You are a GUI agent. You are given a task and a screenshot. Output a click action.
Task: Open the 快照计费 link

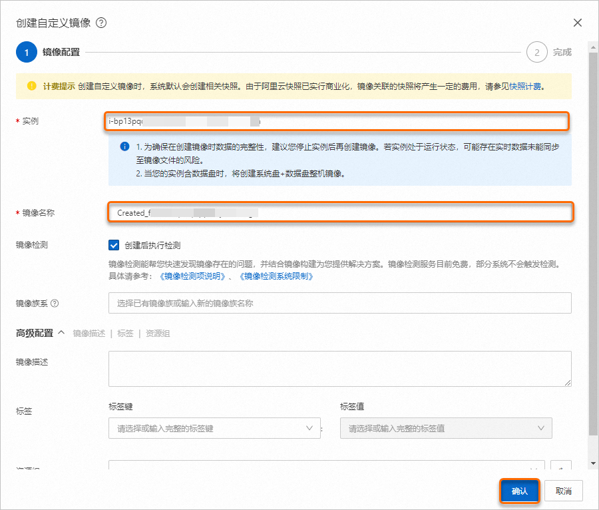525,87
